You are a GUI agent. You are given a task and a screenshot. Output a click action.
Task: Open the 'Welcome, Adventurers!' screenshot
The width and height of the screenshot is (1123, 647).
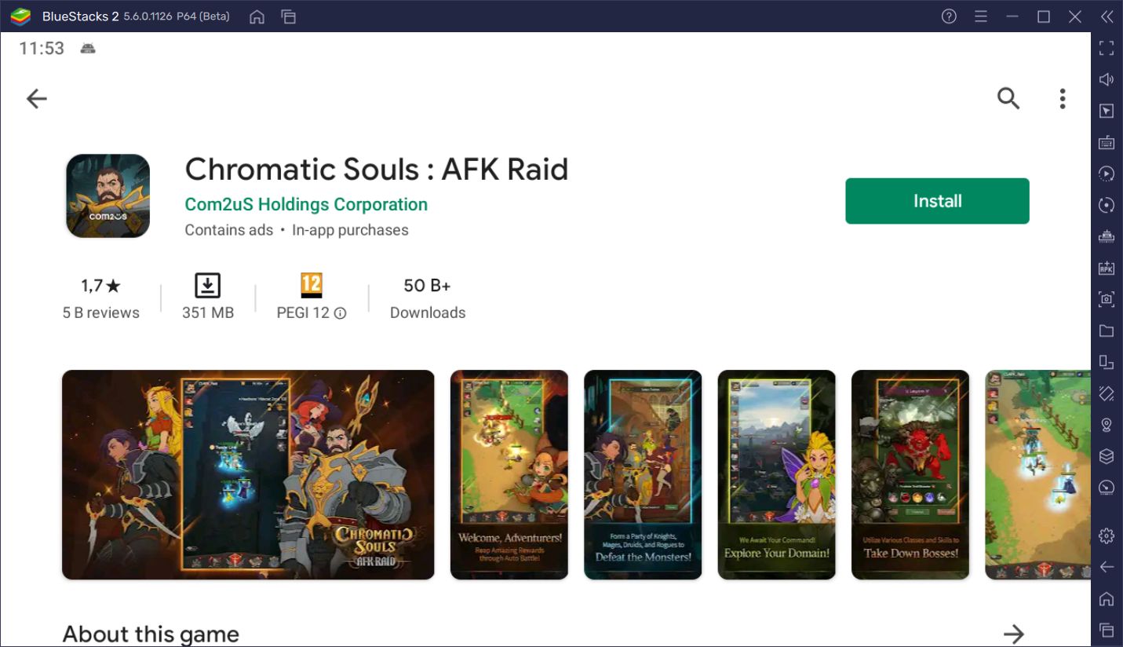pyautogui.click(x=509, y=475)
